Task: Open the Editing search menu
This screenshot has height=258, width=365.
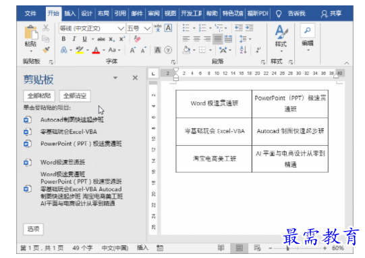Action: [x=308, y=37]
